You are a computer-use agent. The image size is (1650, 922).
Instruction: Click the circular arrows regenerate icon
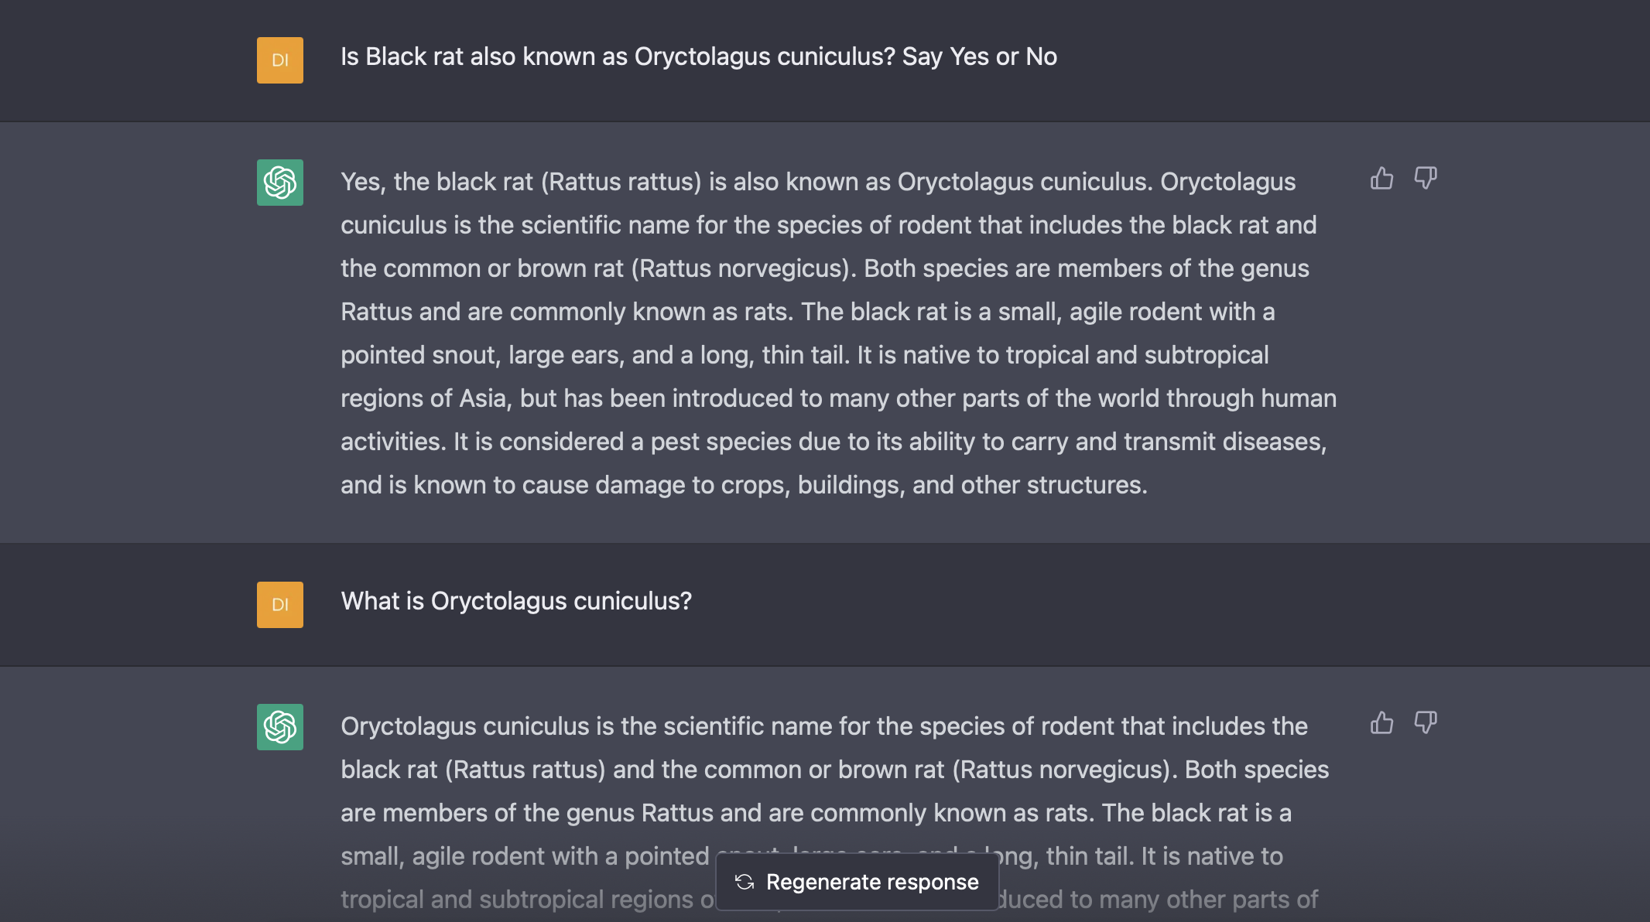pyautogui.click(x=745, y=883)
